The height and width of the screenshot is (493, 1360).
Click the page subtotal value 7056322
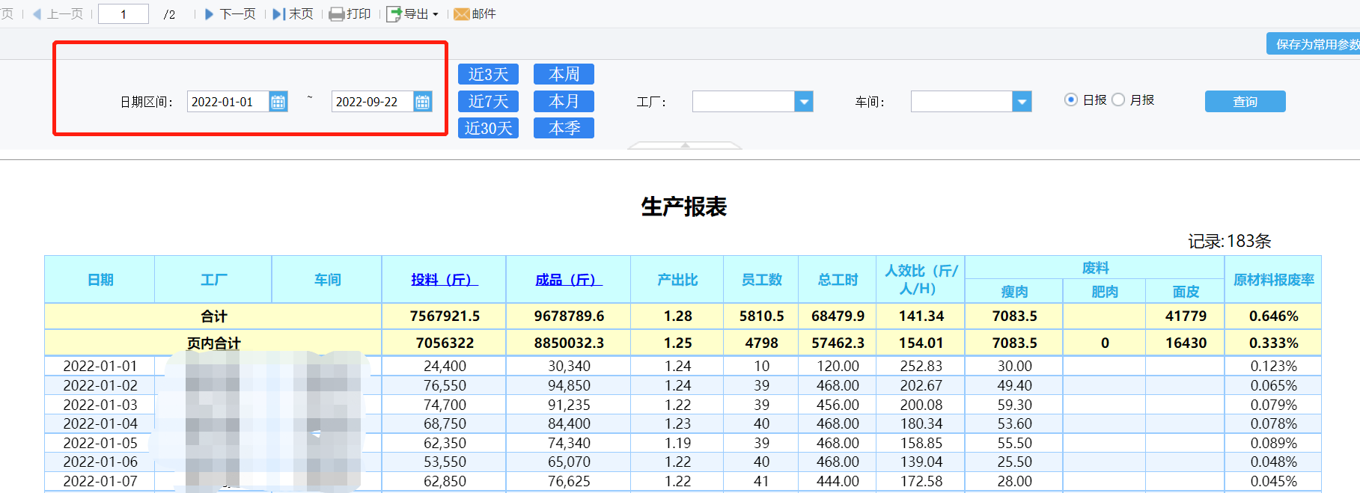point(445,343)
